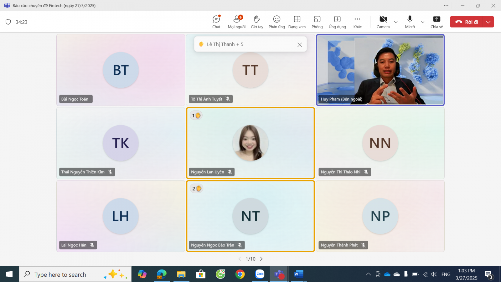The image size is (501, 282).
Task: Mute the Micrô microphone
Action: (410, 22)
